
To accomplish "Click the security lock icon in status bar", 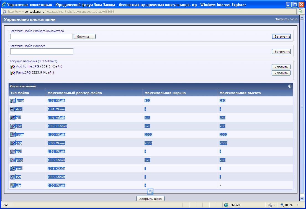I will (270, 205).
